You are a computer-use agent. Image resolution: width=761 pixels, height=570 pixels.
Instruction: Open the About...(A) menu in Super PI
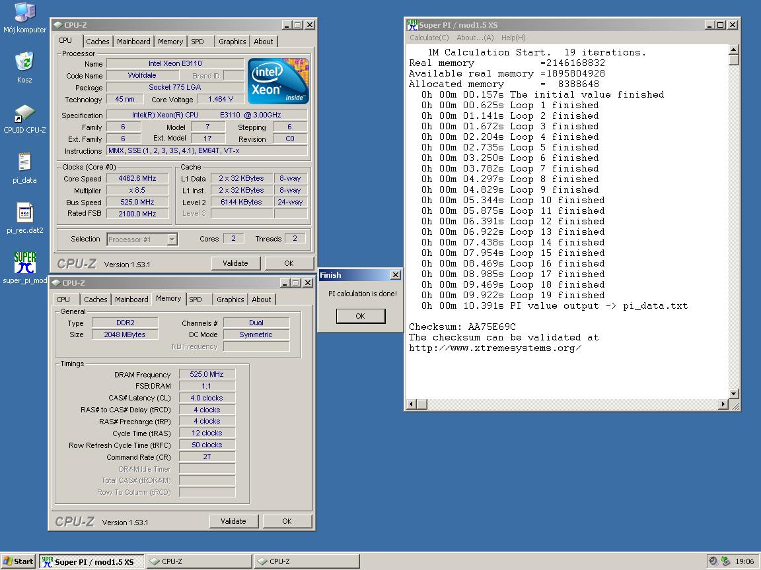475,38
